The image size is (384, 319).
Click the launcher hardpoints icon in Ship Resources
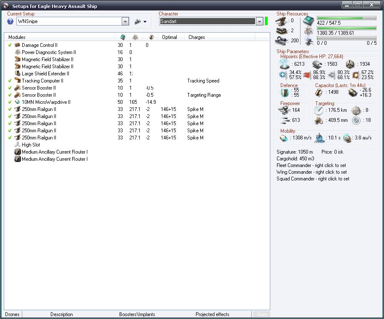(281, 31)
